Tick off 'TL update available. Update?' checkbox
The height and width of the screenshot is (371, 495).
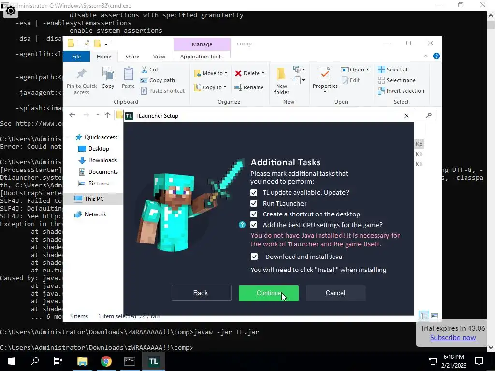tap(253, 192)
